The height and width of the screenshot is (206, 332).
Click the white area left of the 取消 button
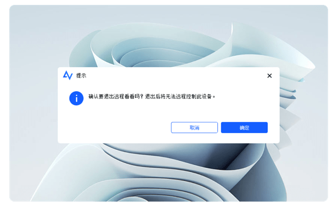click(114, 127)
